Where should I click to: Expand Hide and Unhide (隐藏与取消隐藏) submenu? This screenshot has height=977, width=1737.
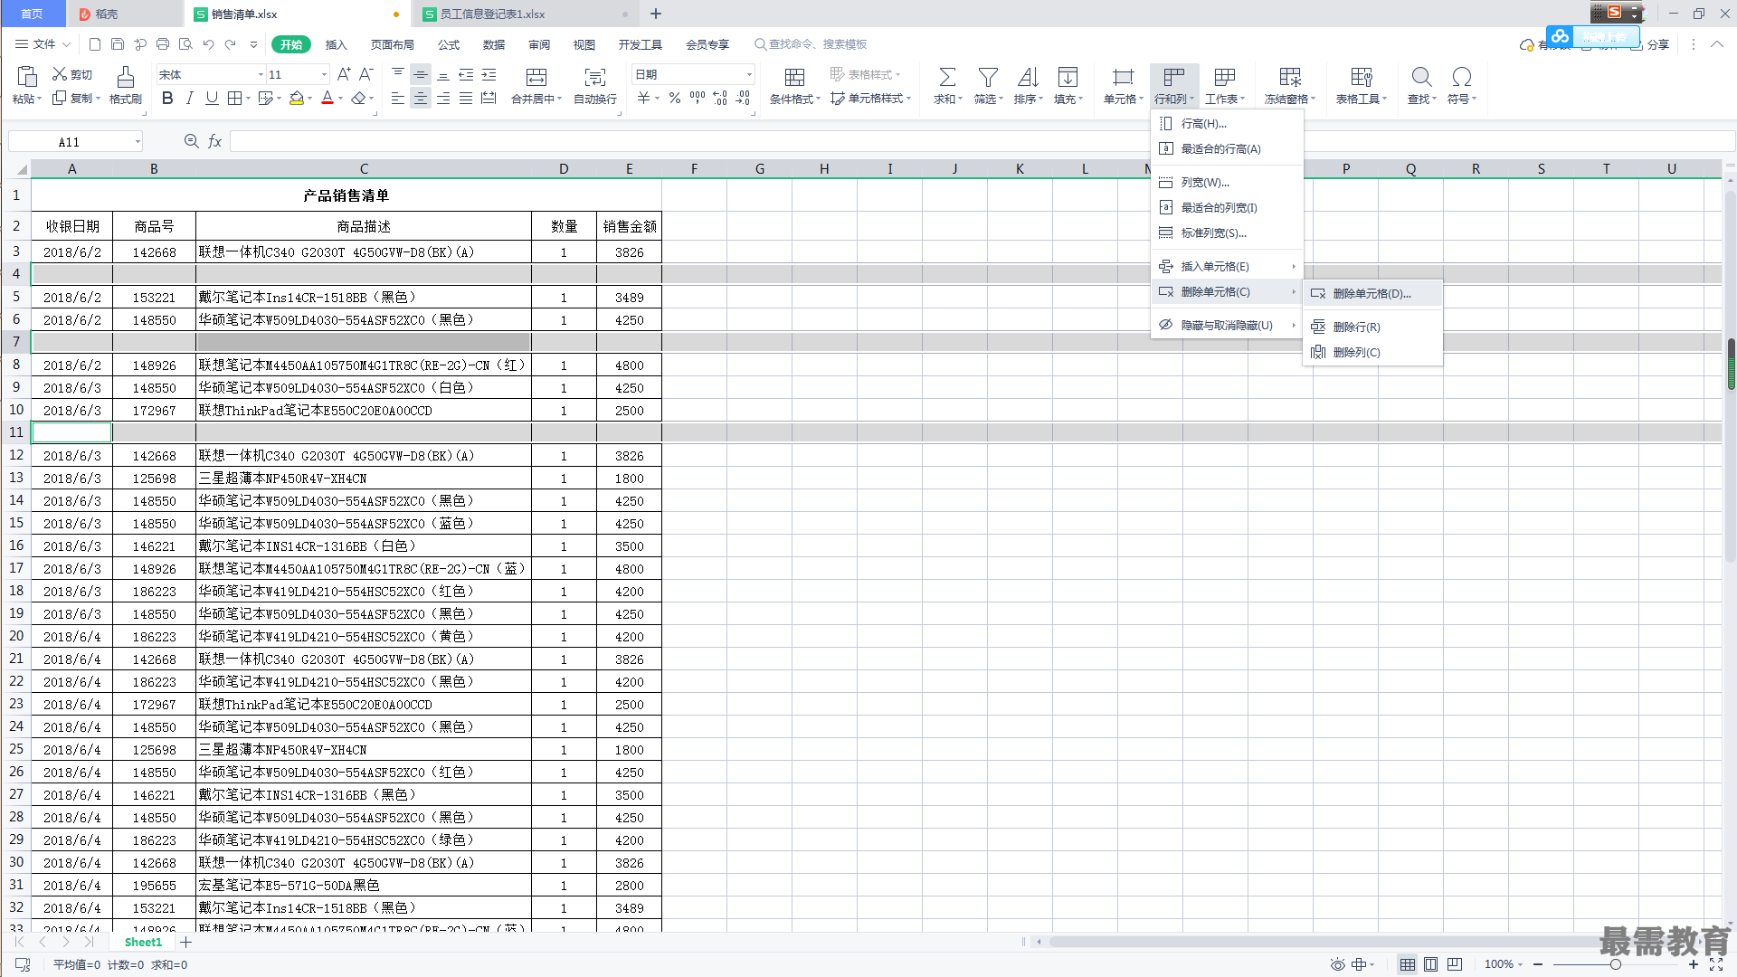pyautogui.click(x=1227, y=325)
